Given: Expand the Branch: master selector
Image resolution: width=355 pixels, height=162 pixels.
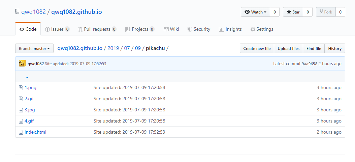Looking at the screenshot, I should 34,49.
